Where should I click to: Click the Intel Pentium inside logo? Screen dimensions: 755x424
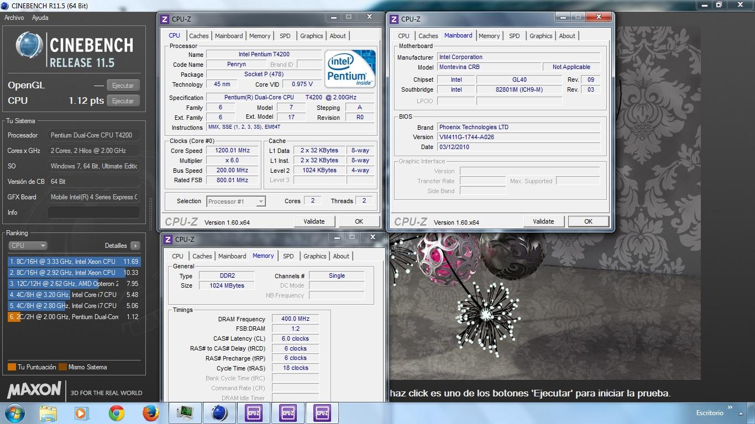(x=350, y=68)
